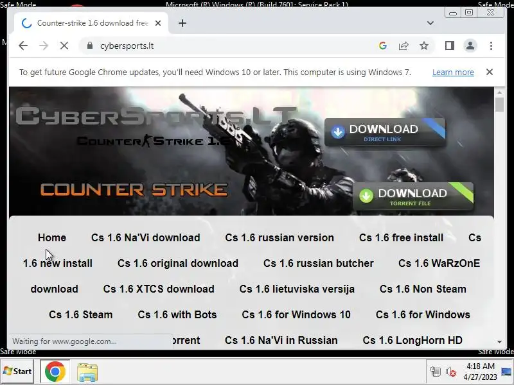The height and width of the screenshot is (385, 514).
Task: Open the Chrome profile menu
Action: 470,46
